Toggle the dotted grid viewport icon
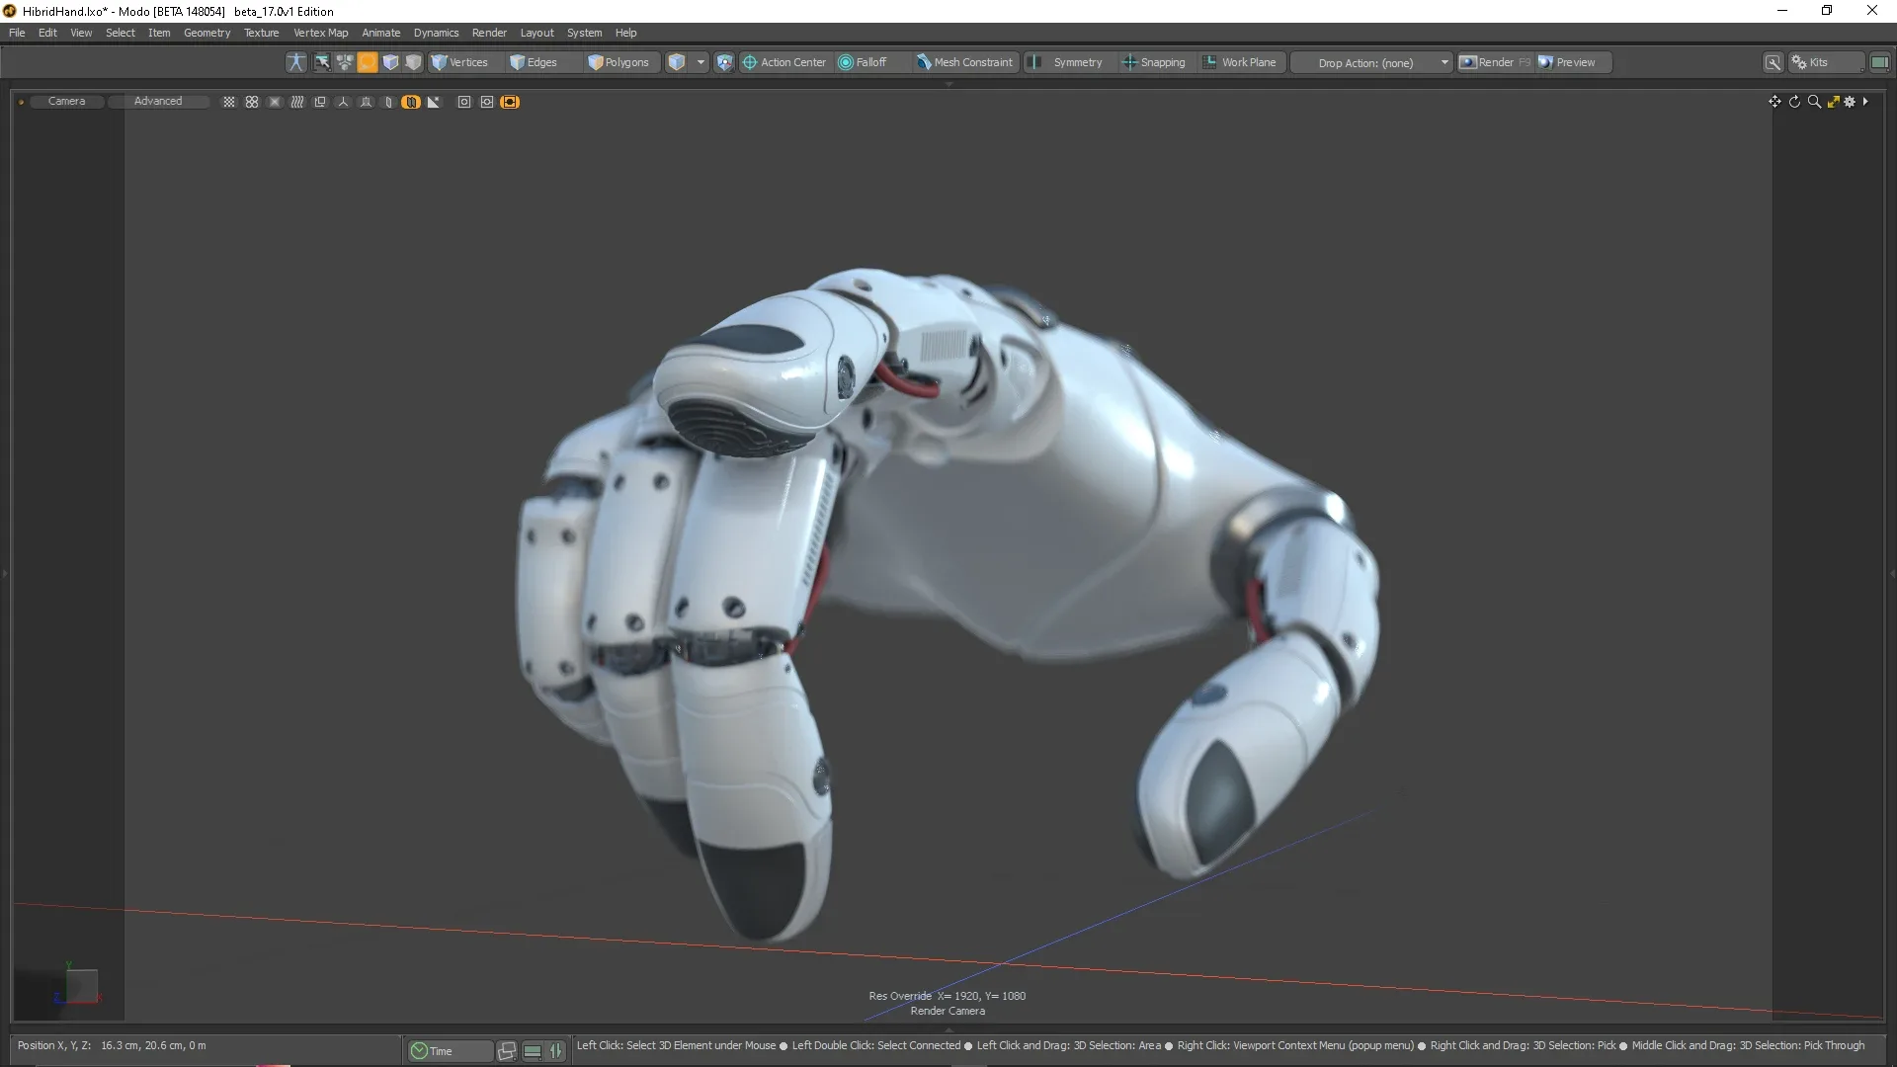The width and height of the screenshot is (1897, 1067). coord(229,102)
